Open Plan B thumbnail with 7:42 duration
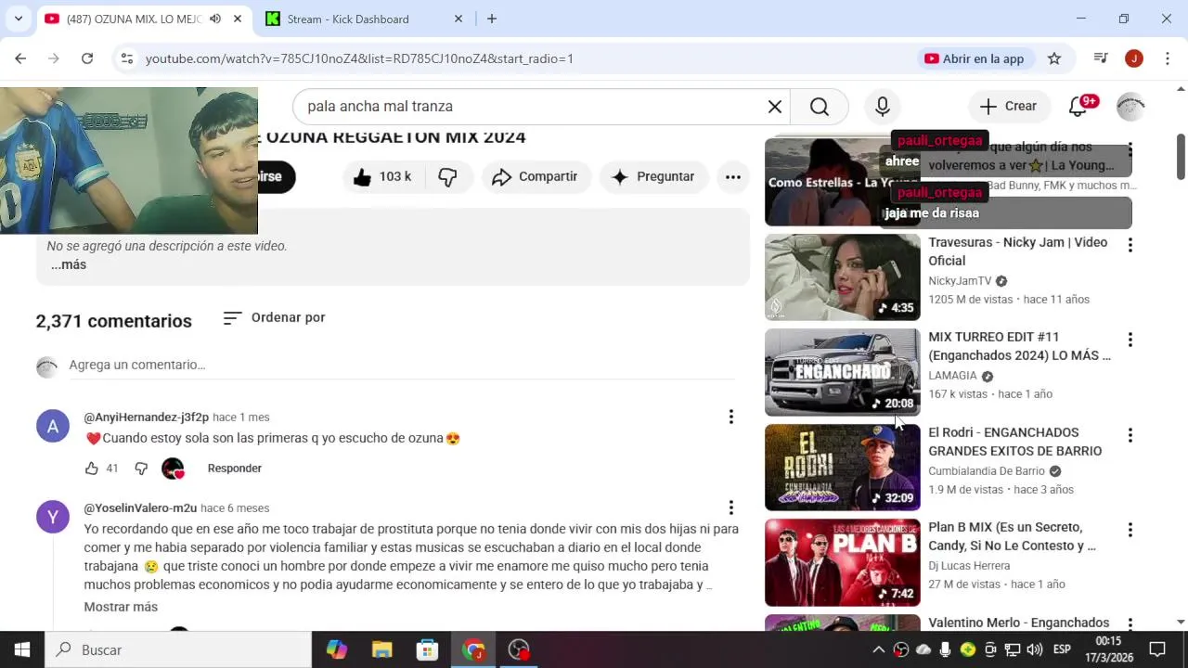 point(843,562)
